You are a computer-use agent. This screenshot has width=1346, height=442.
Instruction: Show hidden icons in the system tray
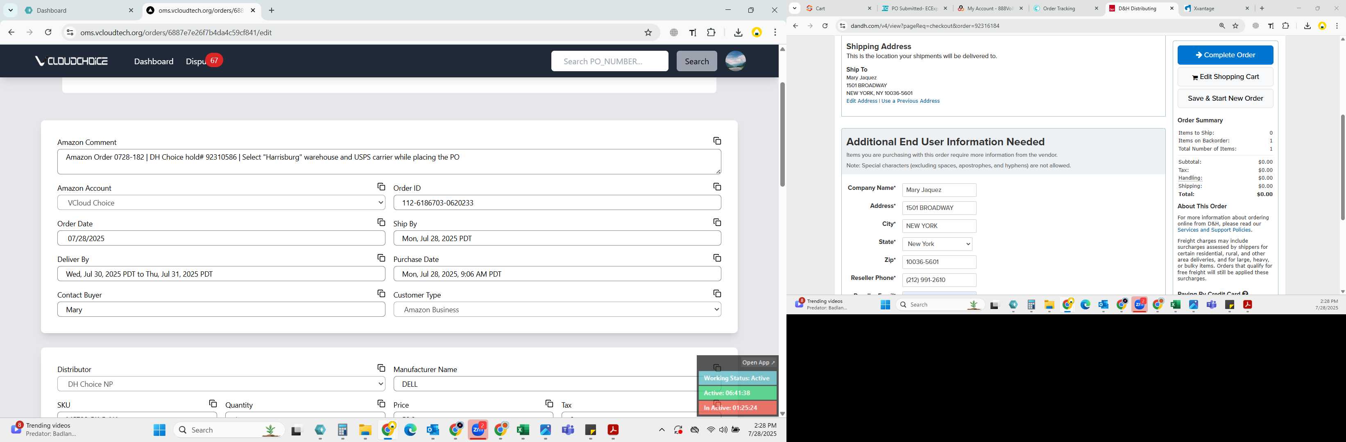pyautogui.click(x=662, y=430)
